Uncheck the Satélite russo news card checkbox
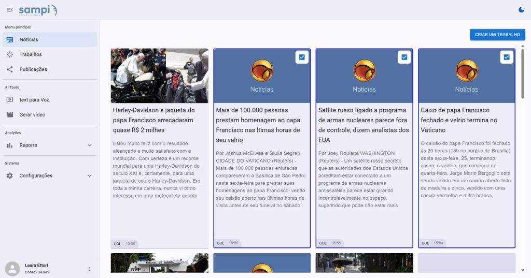 tap(404, 57)
